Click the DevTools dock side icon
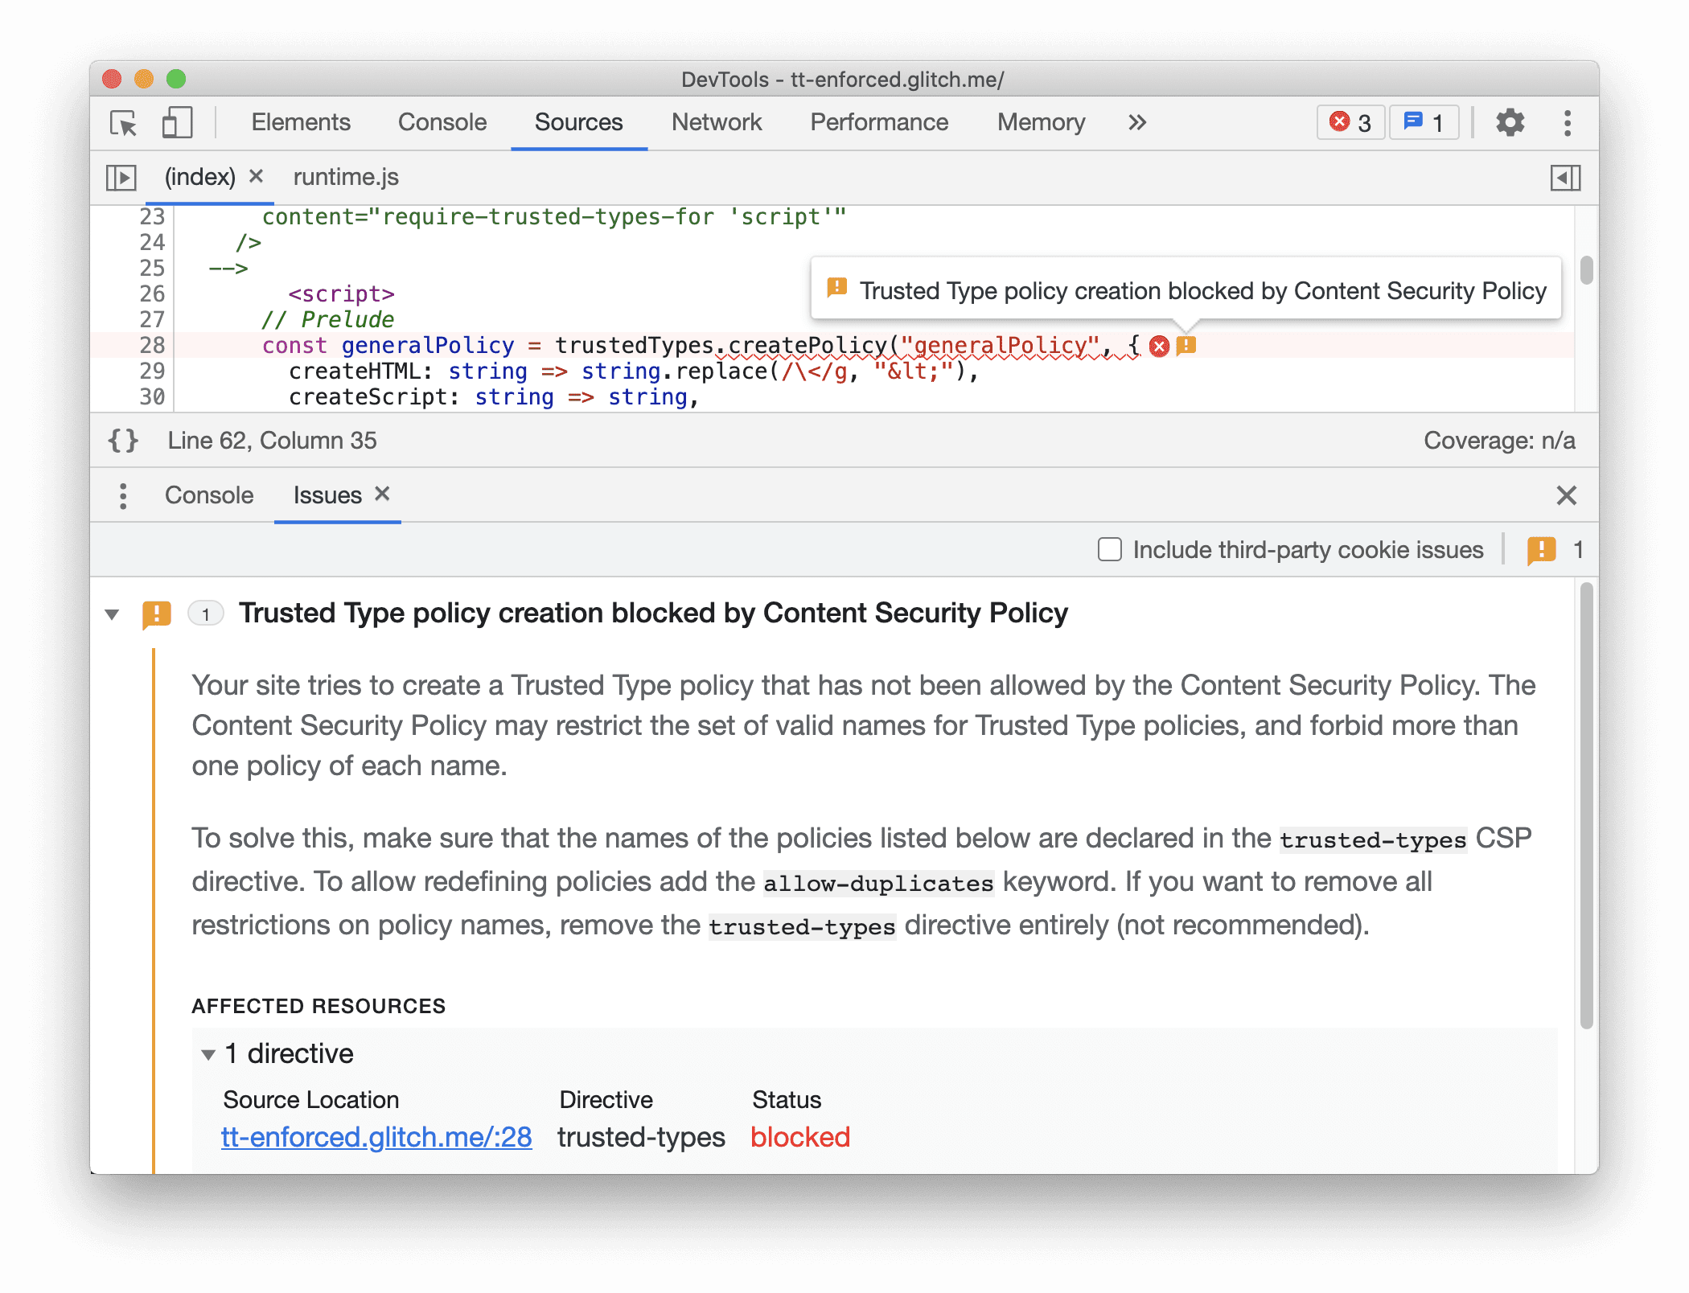The height and width of the screenshot is (1293, 1689). coord(1565,124)
